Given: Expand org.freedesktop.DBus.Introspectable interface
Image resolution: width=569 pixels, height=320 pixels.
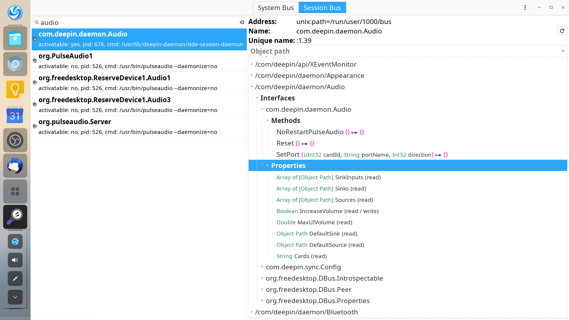Looking at the screenshot, I should tap(262, 278).
